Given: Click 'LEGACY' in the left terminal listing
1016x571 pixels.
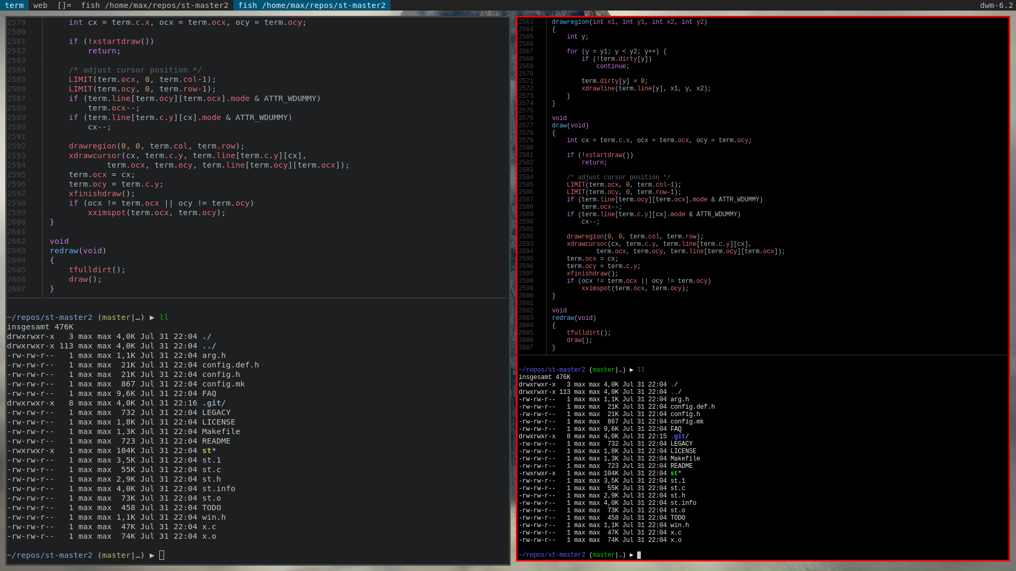Looking at the screenshot, I should click(x=216, y=412).
